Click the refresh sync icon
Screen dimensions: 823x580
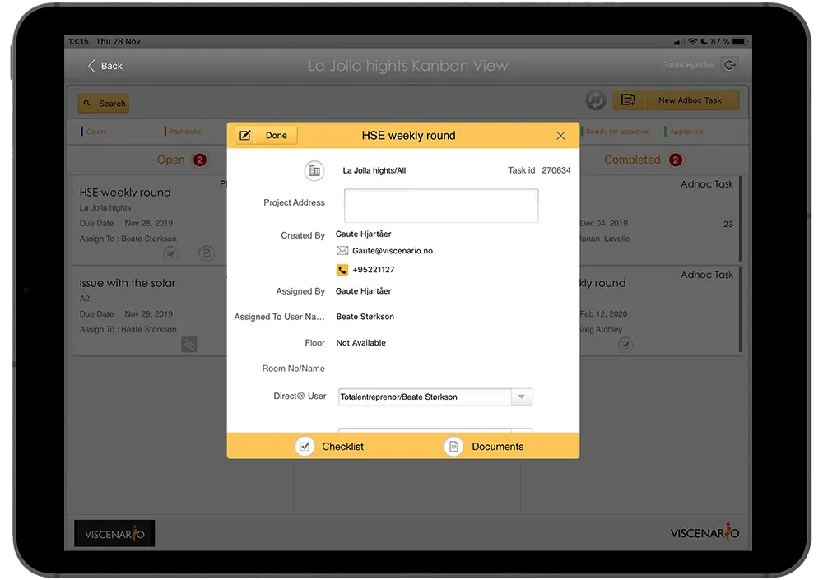tap(596, 100)
